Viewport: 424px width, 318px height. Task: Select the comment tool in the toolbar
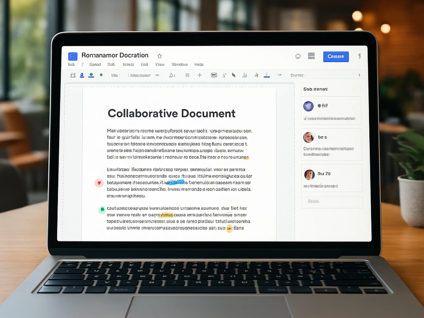pos(244,75)
